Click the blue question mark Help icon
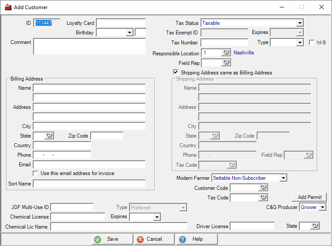Viewport: 332px width, 246px height. [182, 239]
